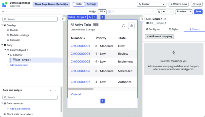Click Add component link in tree
This screenshot has height=117, width=205.
pyautogui.click(x=17, y=65)
